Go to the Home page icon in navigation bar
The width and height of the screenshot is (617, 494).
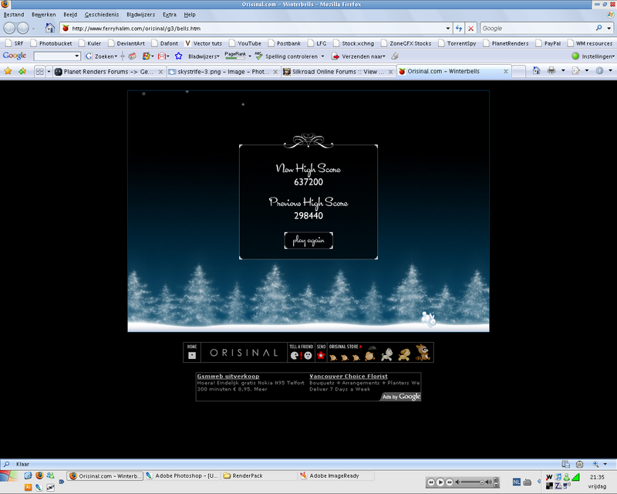(49, 28)
